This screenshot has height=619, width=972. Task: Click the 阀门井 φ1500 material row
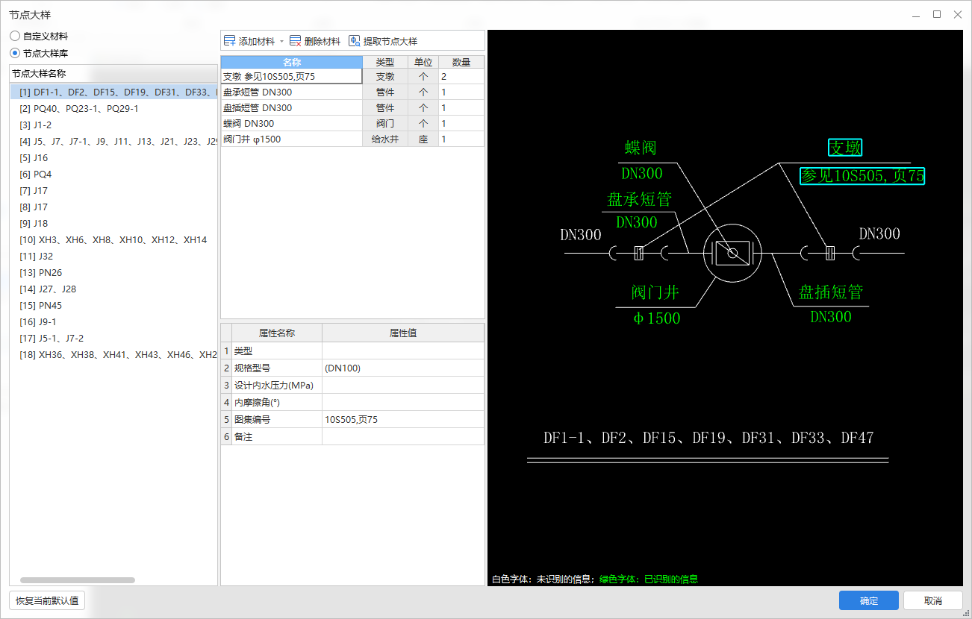point(352,139)
